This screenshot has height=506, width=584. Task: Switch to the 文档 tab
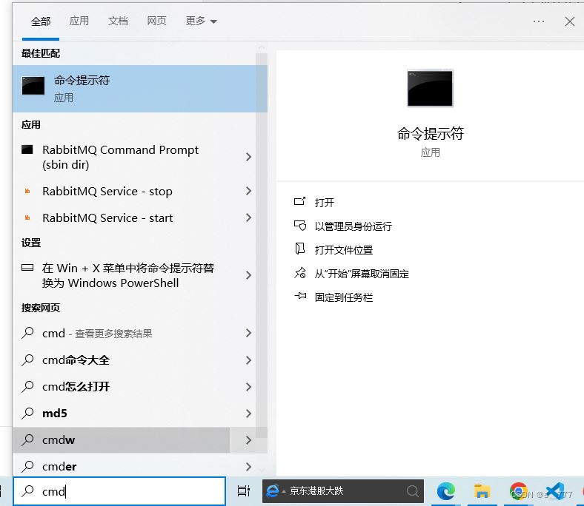118,21
